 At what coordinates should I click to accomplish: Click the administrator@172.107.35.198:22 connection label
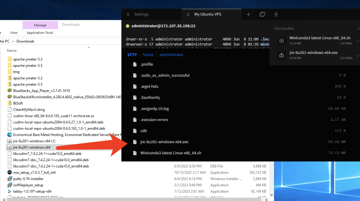pos(163,26)
